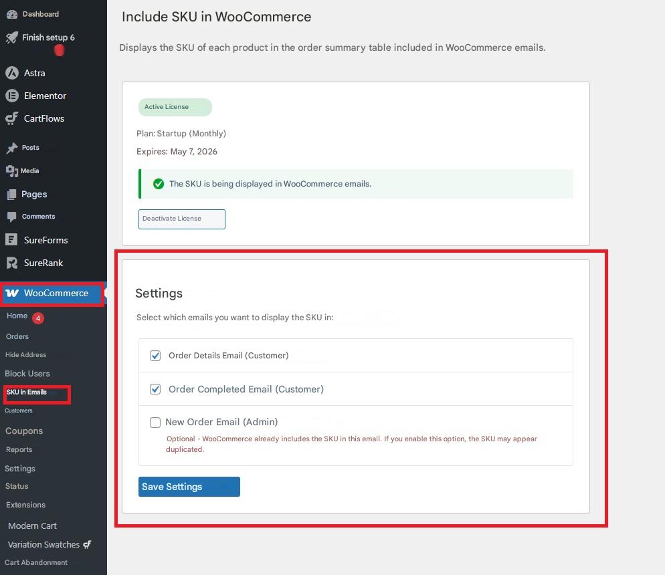Image resolution: width=665 pixels, height=575 pixels.
Task: Click the Media library icon
Action: tap(11, 171)
